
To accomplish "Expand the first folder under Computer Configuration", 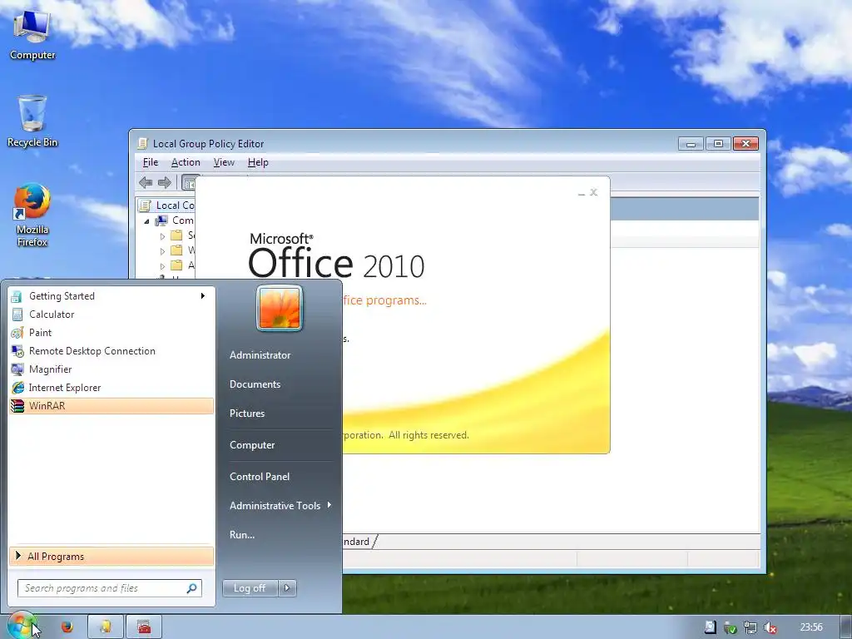I will pyautogui.click(x=162, y=236).
